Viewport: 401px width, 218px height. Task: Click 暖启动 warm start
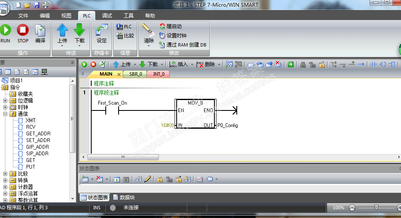point(170,27)
